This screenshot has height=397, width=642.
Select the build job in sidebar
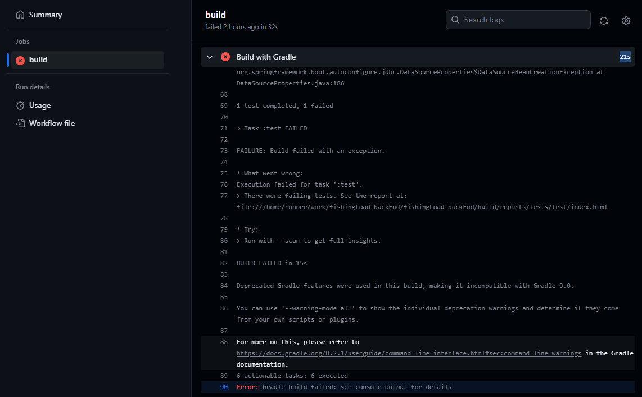point(87,60)
